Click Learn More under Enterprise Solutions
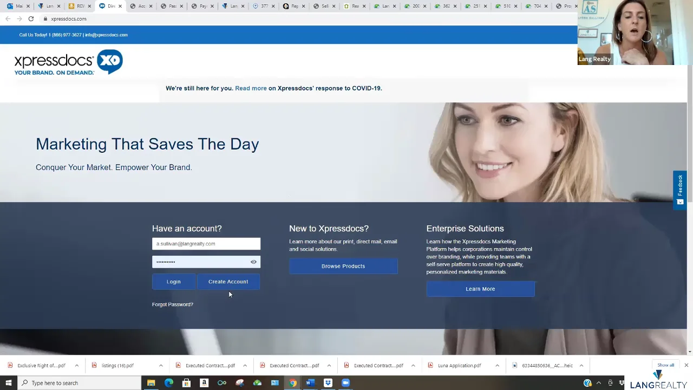This screenshot has height=390, width=693. [480, 289]
